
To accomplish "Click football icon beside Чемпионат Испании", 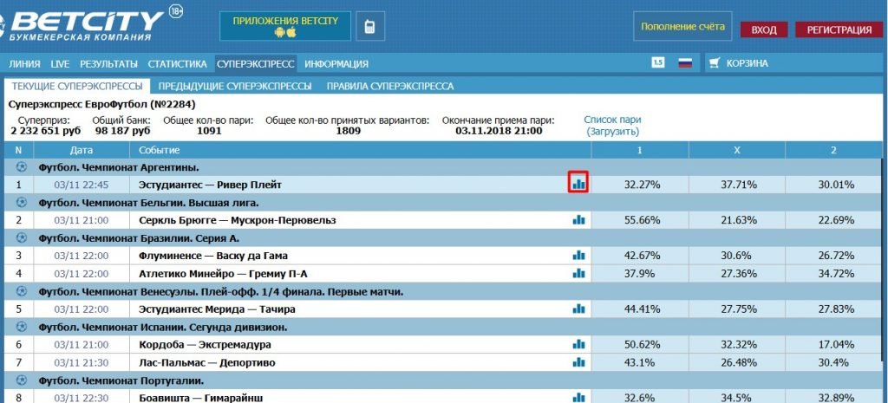I will 22,327.
